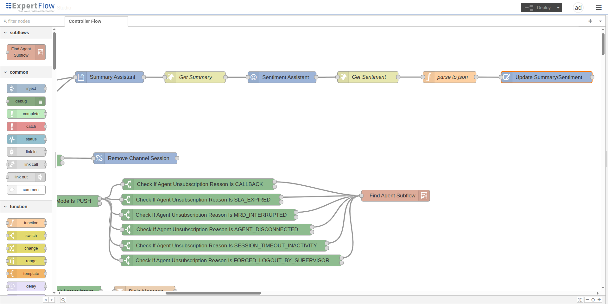Collapse all palette categories with up chevrons
Viewport: 608px width, 304px height.
46,300
